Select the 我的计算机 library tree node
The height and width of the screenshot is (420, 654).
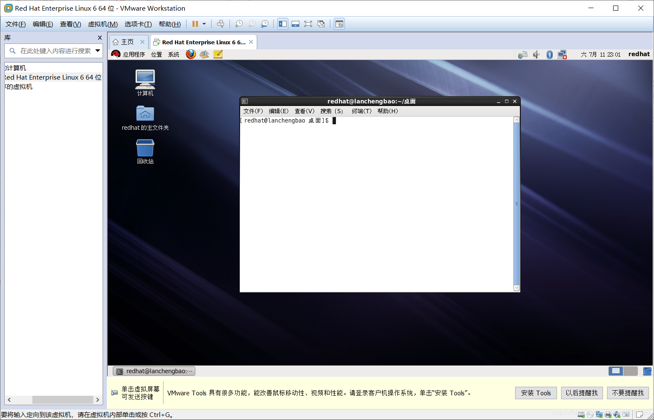pyautogui.click(x=15, y=68)
